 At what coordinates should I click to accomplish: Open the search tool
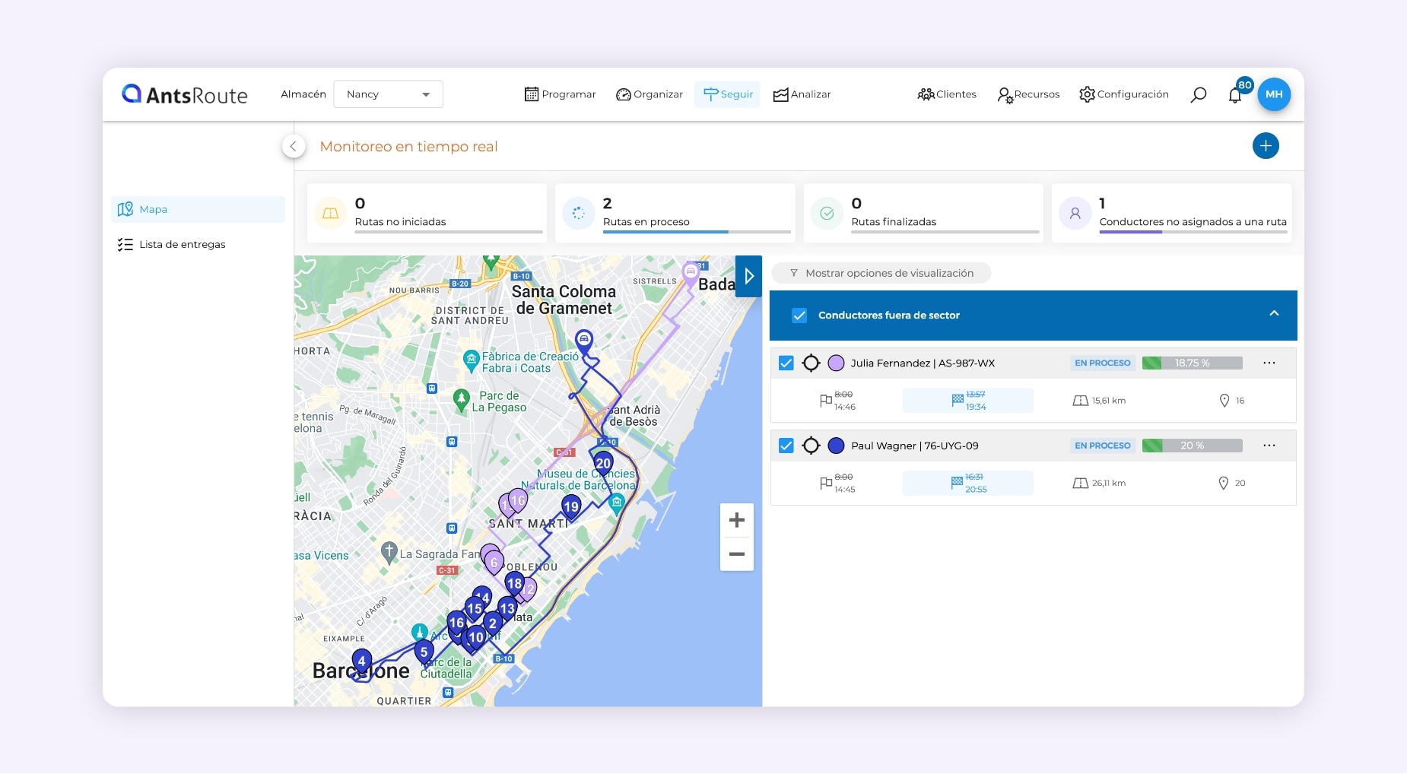point(1198,94)
